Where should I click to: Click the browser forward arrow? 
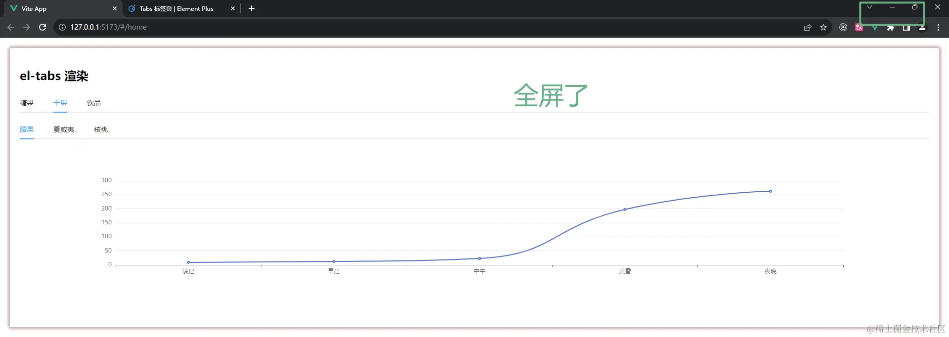(27, 27)
